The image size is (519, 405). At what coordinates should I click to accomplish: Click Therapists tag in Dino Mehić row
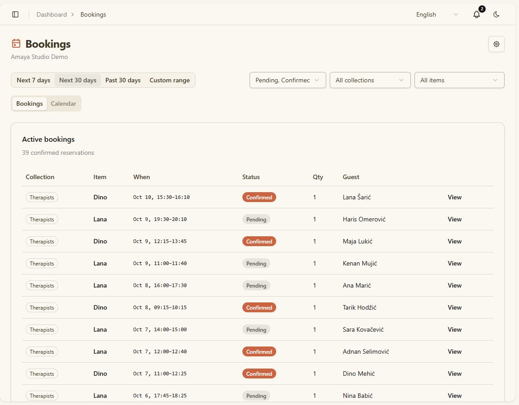click(x=42, y=373)
